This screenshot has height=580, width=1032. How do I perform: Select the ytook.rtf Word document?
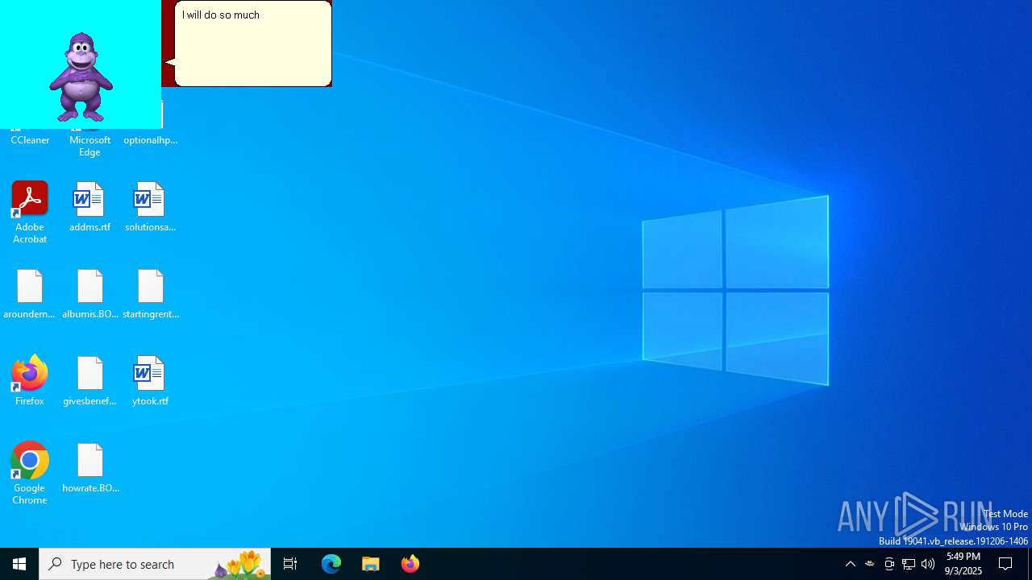(x=150, y=381)
